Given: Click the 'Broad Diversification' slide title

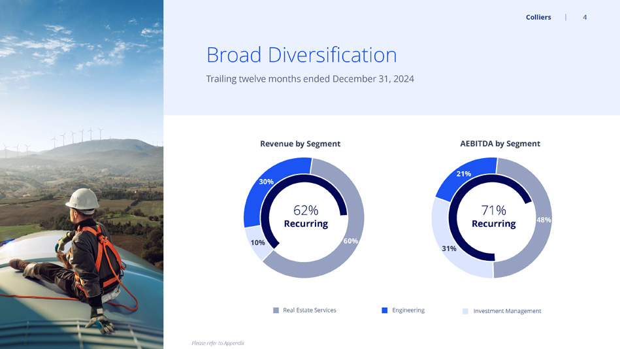Looking at the screenshot, I should point(301,55).
